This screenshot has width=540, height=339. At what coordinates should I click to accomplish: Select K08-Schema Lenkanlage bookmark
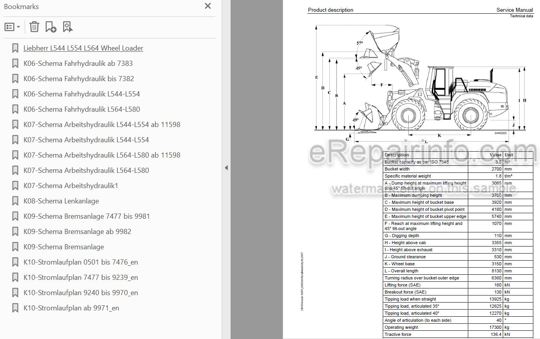point(61,201)
